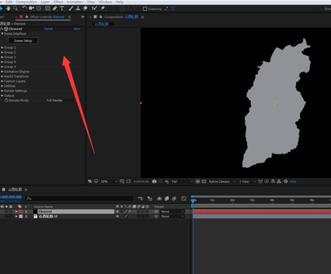
Task: Click the timeline layer search field
Action: (80, 198)
